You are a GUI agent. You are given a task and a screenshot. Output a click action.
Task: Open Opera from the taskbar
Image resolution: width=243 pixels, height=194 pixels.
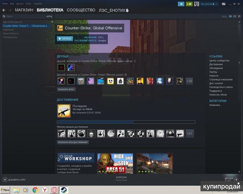point(54,190)
